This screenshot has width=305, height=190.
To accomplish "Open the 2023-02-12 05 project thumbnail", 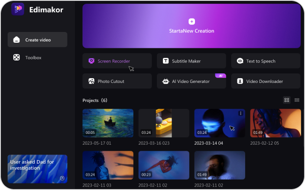I will coord(275,123).
